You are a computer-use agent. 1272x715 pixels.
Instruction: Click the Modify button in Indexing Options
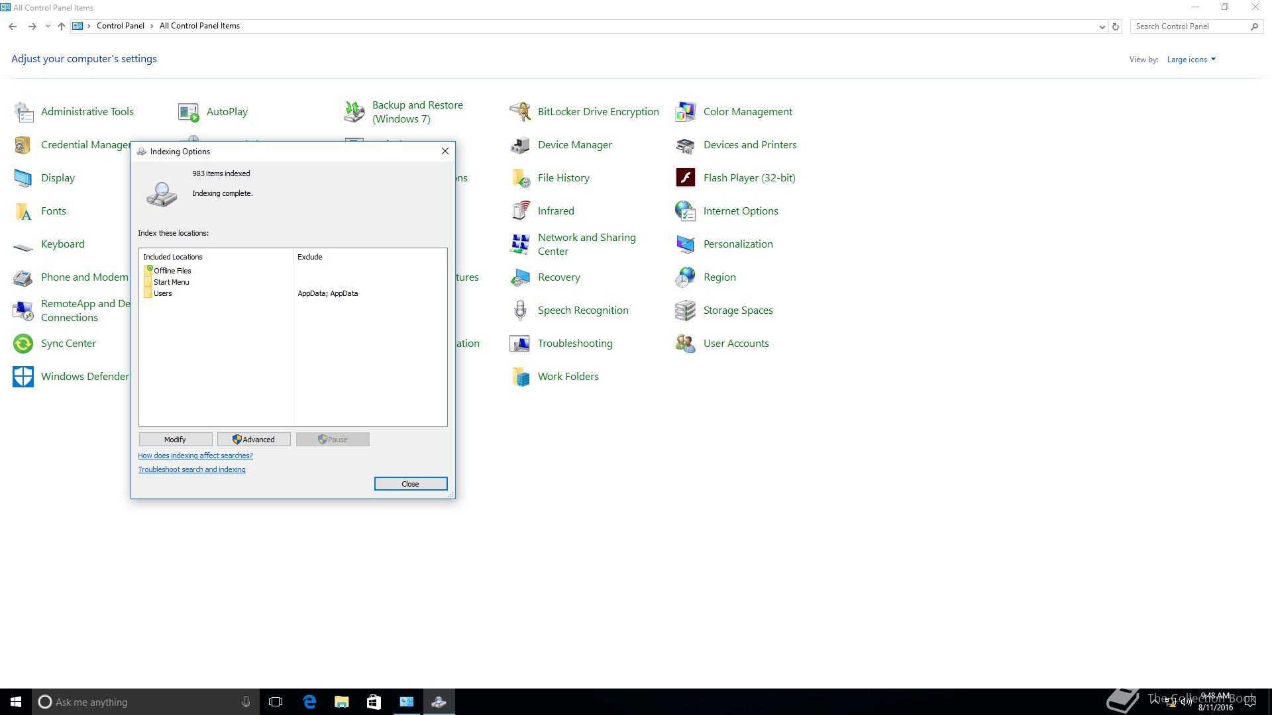(x=176, y=440)
